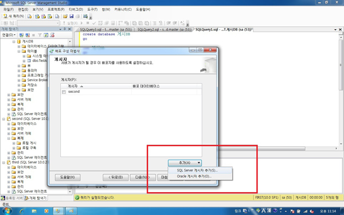The image size is (344, 215).
Task: Click the connect server icon in Object Explorer
Action: [21, 35]
